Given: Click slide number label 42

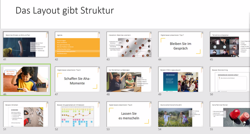Looking at the screenshot, I should [57, 59].
